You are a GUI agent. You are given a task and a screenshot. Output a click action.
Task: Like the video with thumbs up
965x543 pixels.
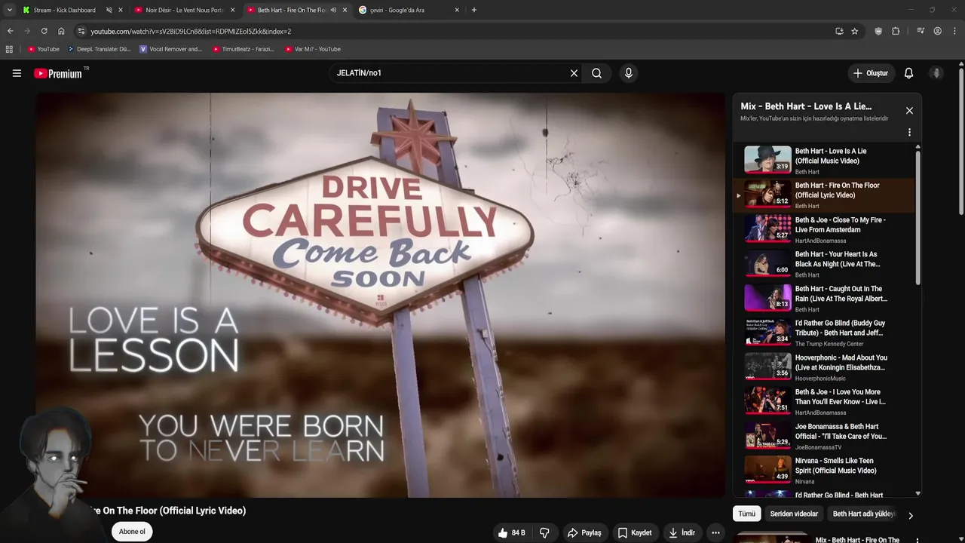pos(511,532)
